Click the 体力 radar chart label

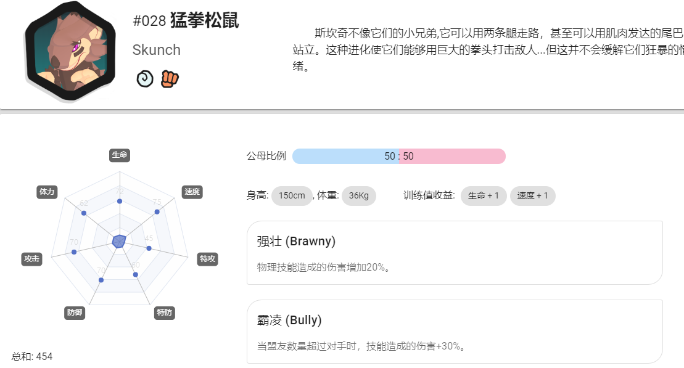47,192
